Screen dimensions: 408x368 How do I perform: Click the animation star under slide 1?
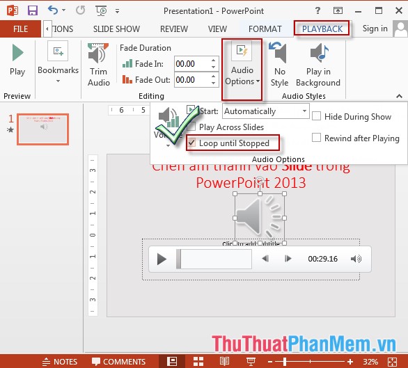coord(10,129)
